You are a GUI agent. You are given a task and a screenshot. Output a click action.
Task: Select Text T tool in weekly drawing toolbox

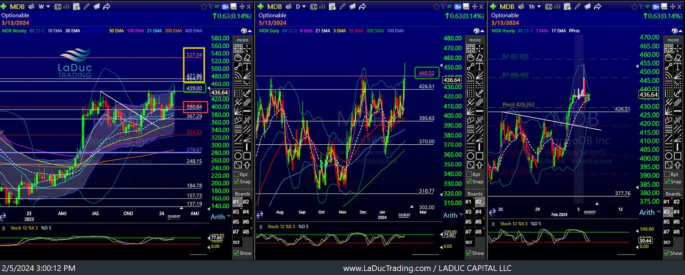[x=247, y=66]
